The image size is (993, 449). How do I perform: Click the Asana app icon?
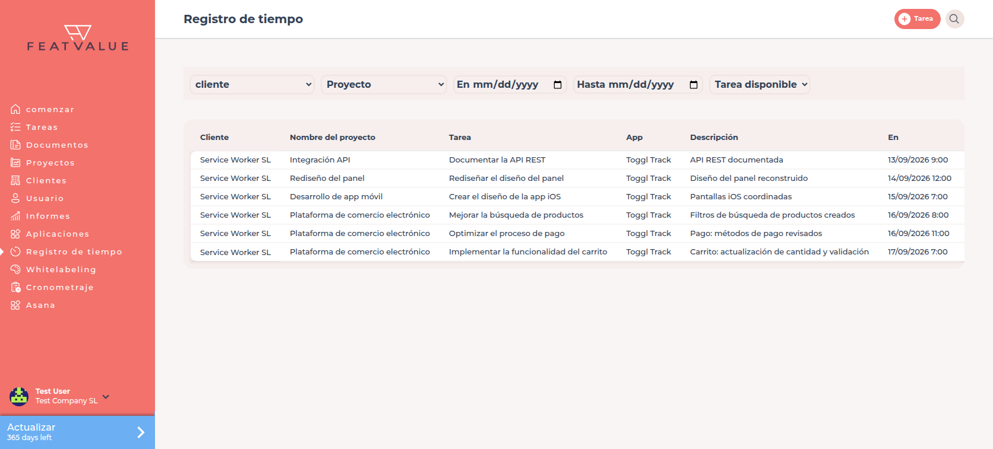click(15, 305)
